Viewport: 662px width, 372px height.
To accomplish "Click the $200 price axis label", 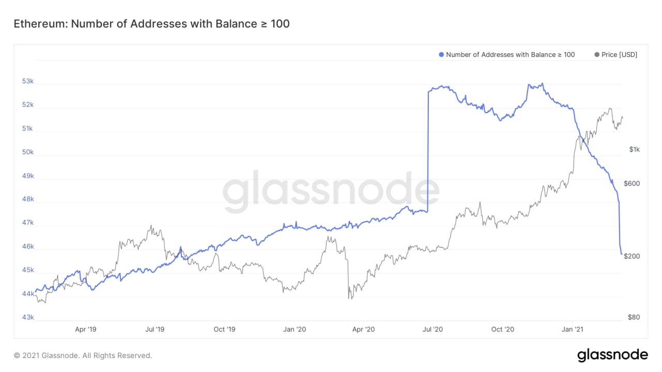I will (632, 256).
